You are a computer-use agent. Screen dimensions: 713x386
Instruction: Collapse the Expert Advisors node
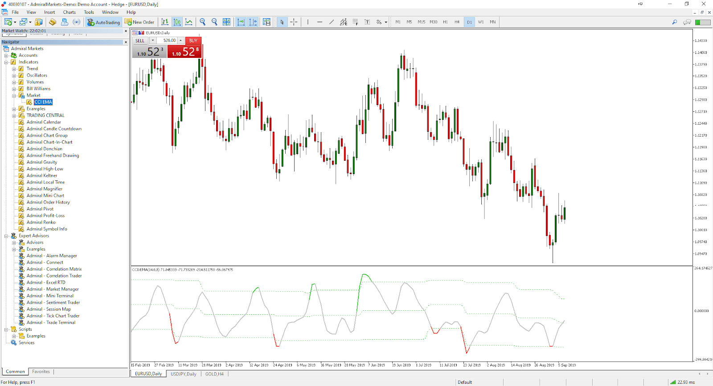point(6,236)
